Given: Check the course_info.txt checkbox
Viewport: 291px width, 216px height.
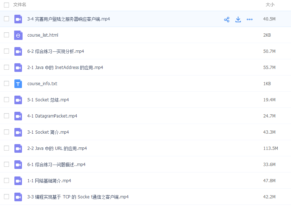Looking at the screenshot, I should (6, 83).
